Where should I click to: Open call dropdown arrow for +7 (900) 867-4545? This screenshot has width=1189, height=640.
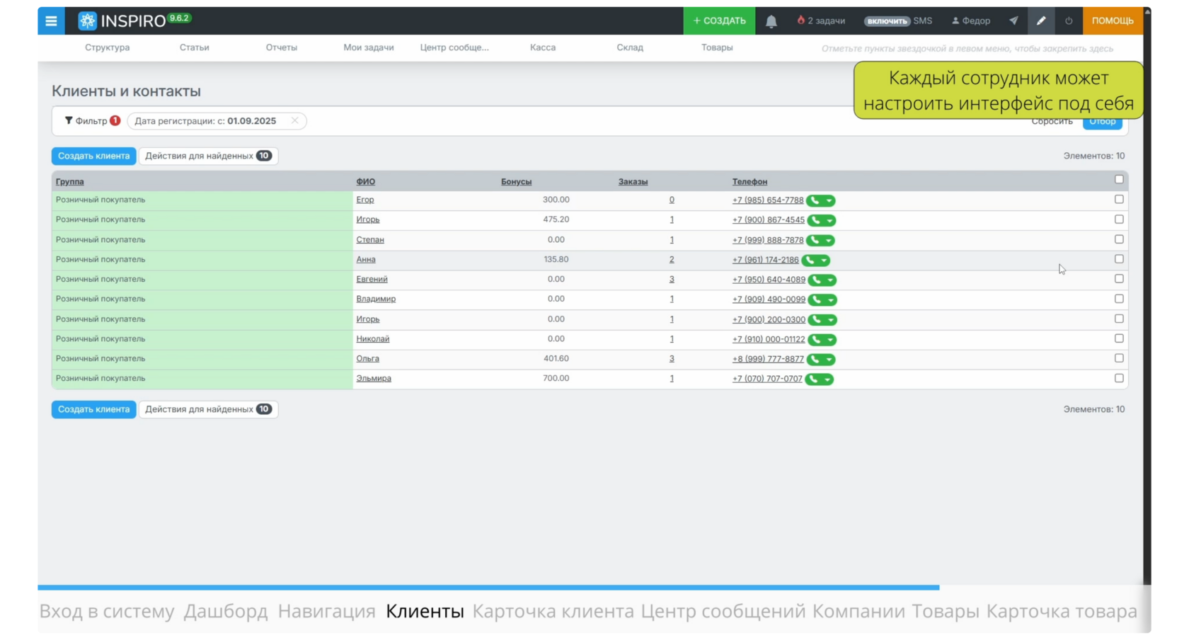coord(829,221)
